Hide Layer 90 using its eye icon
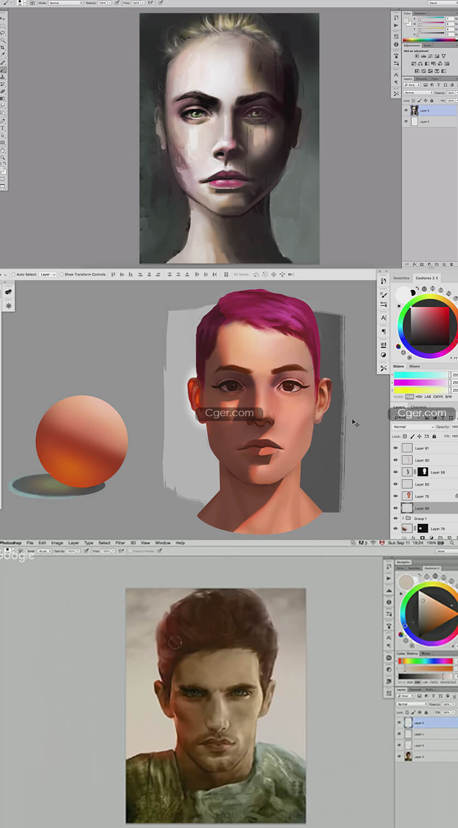Screen dimensions: 458x828 pyautogui.click(x=396, y=460)
